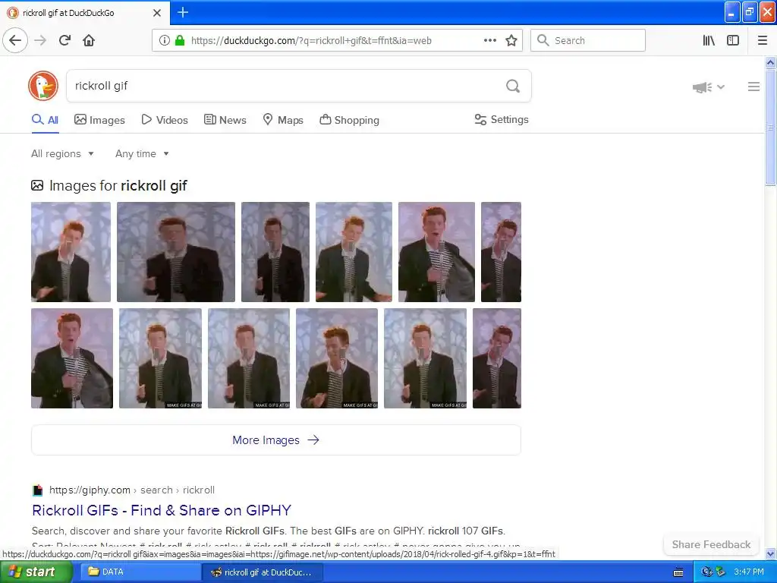
Task: Open the DuckDuckGo side menu icon
Action: pos(753,87)
